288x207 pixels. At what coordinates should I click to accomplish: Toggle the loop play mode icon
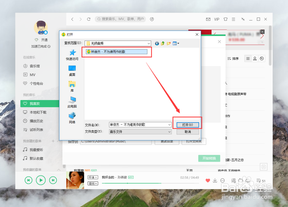click(x=240, y=180)
